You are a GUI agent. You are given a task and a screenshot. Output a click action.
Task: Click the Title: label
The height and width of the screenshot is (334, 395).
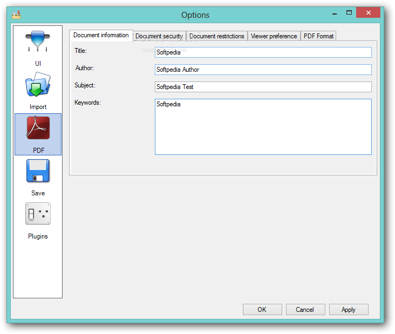[x=80, y=51]
